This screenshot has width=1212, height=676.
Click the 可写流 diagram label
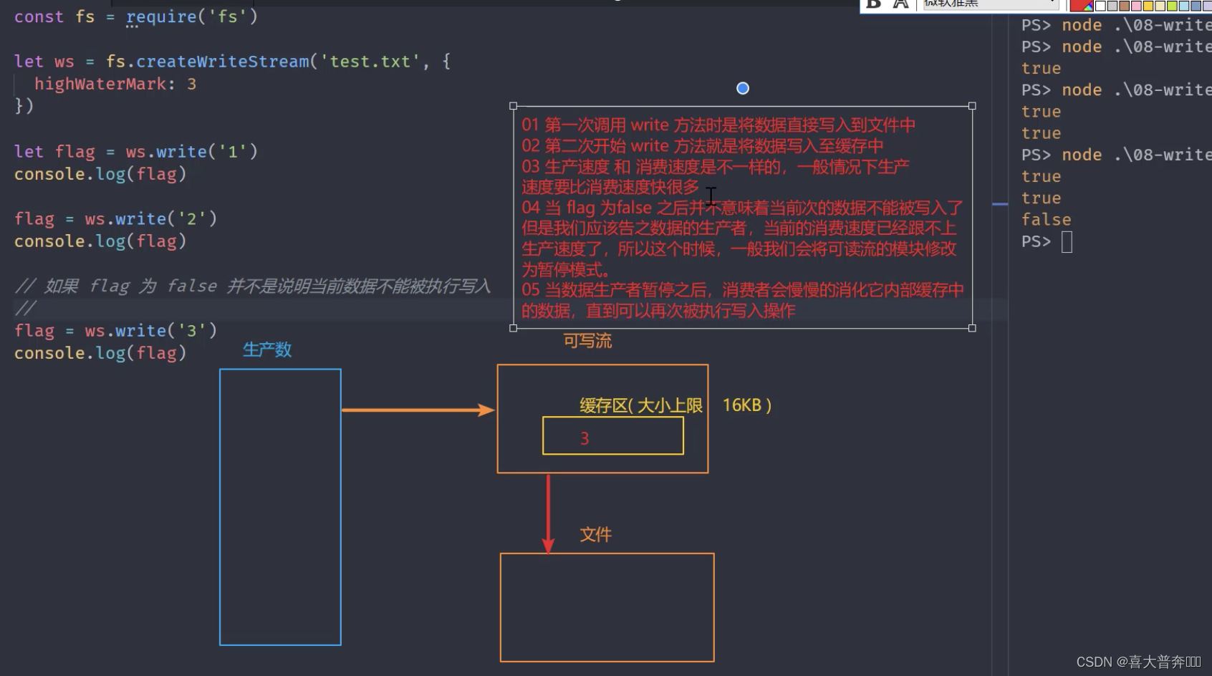[x=587, y=341]
